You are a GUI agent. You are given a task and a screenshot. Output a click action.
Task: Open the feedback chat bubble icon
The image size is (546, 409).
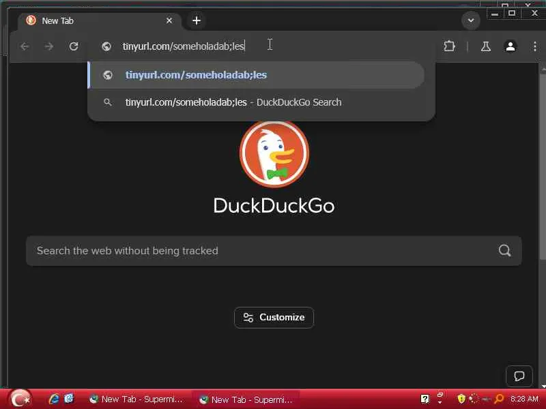point(519,376)
